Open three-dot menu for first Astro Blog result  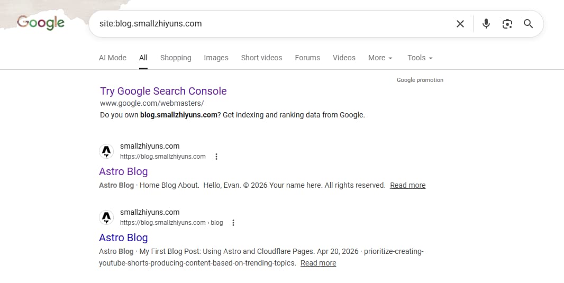216,157
